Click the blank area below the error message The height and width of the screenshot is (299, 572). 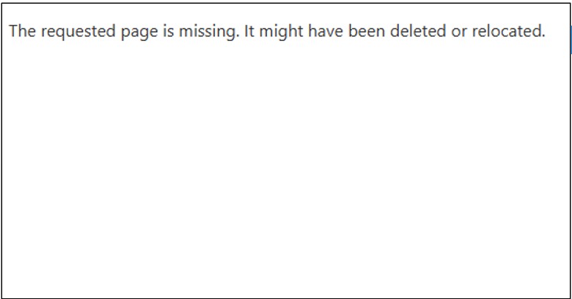click(286, 169)
